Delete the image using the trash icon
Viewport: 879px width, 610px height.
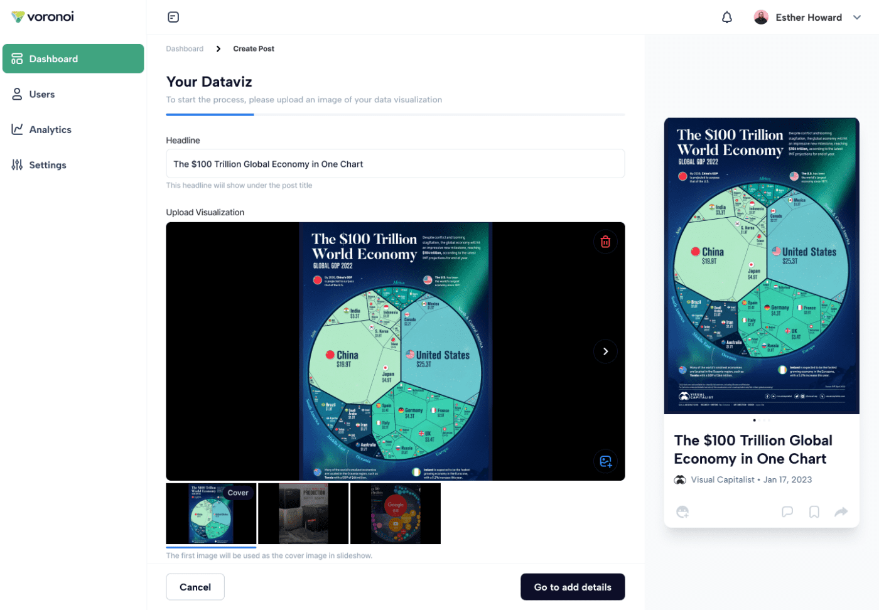click(x=605, y=241)
